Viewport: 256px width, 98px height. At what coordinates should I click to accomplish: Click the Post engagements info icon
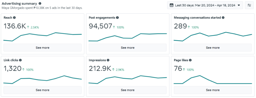[x=117, y=18]
